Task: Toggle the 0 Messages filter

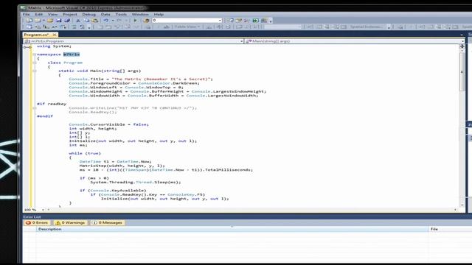Action: pos(108,222)
